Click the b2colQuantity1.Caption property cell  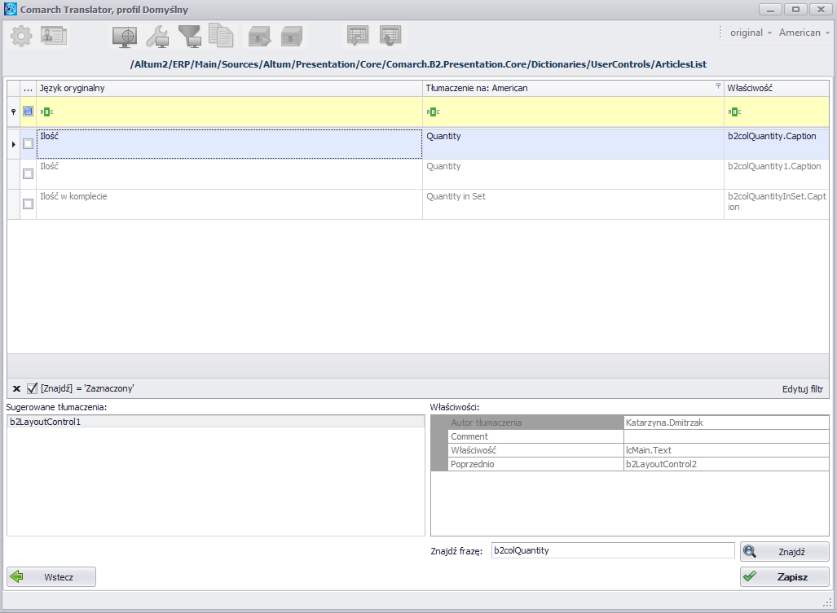pyautogui.click(x=777, y=174)
